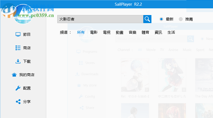Switch to the 動畫 channel
Screen dimensions: 213x118
point(119,32)
